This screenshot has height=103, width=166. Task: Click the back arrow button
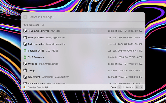coord(25,17)
